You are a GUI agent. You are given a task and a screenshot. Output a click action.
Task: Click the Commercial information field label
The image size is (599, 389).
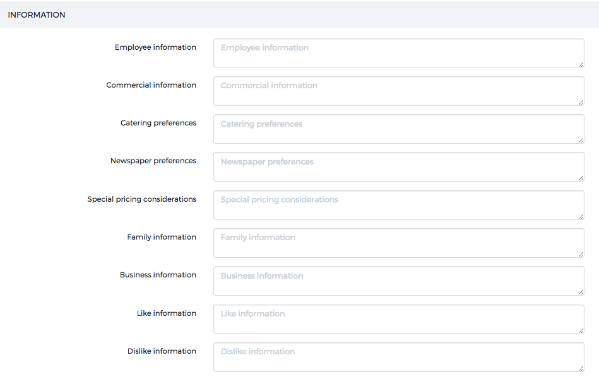tap(151, 85)
